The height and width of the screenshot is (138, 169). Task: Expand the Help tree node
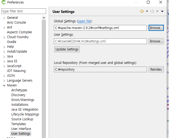pyautogui.click(x=4, y=47)
